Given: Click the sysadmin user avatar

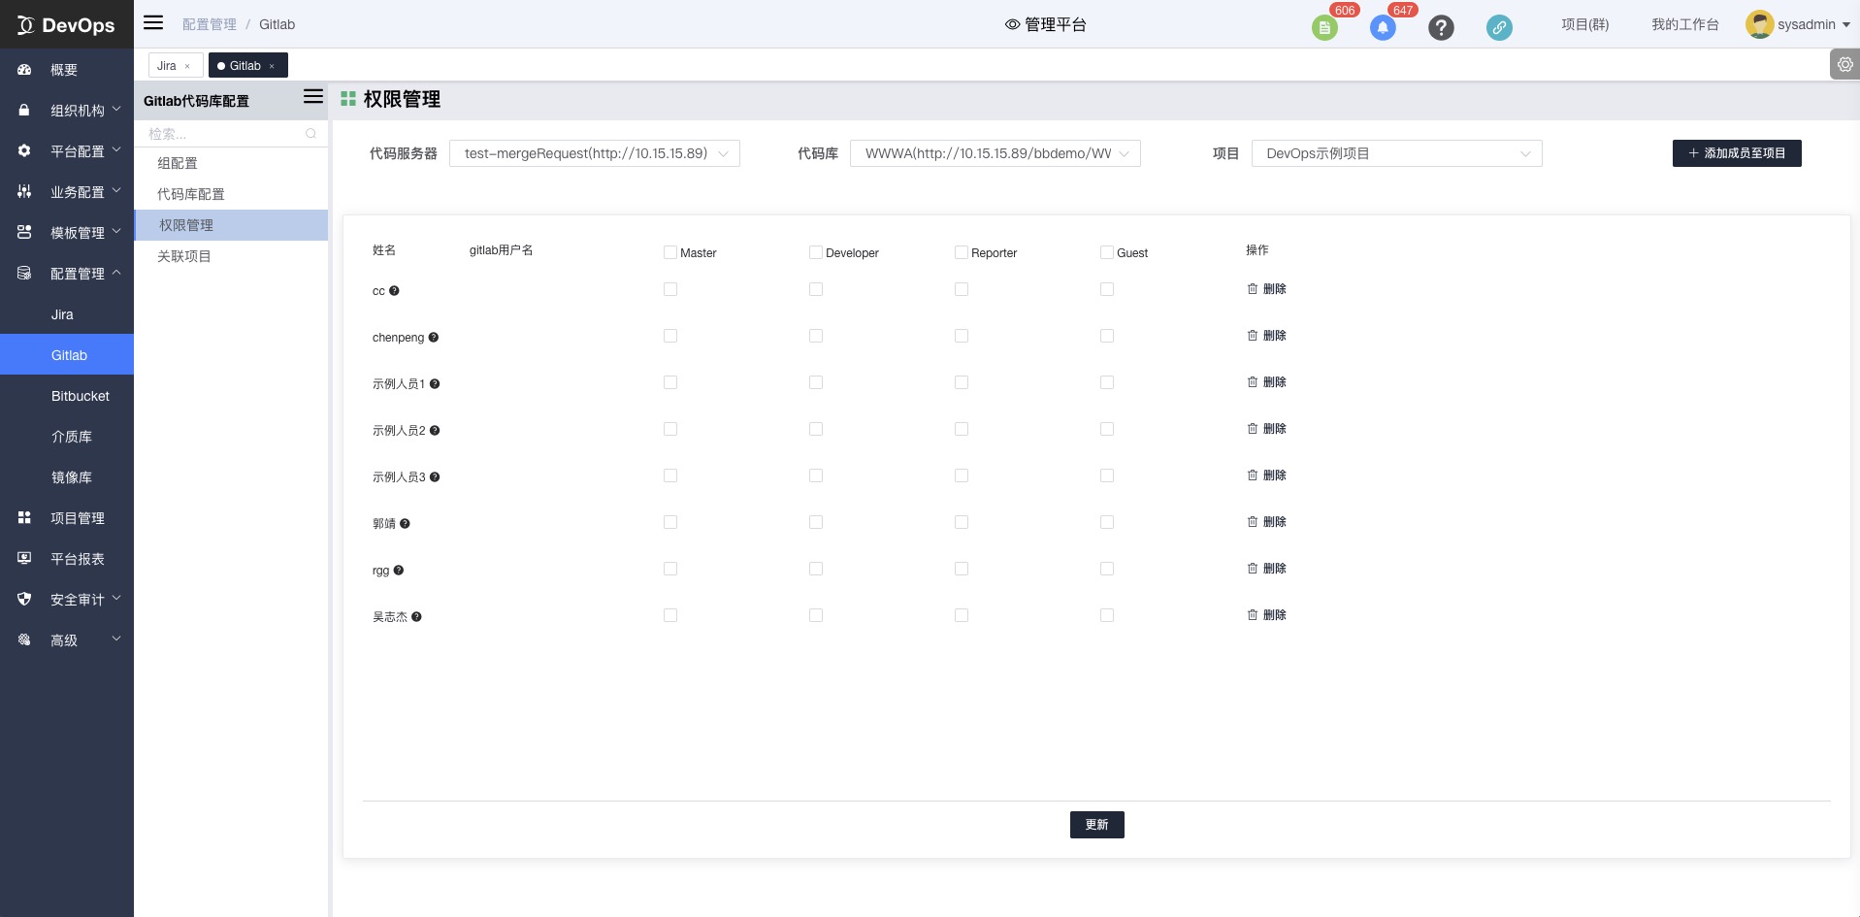Looking at the screenshot, I should coord(1759,24).
